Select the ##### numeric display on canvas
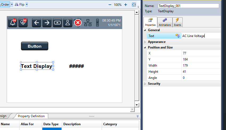 77,66
